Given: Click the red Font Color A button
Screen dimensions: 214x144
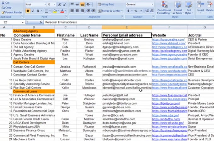Looking at the screenshot, I should tap(62, 11).
